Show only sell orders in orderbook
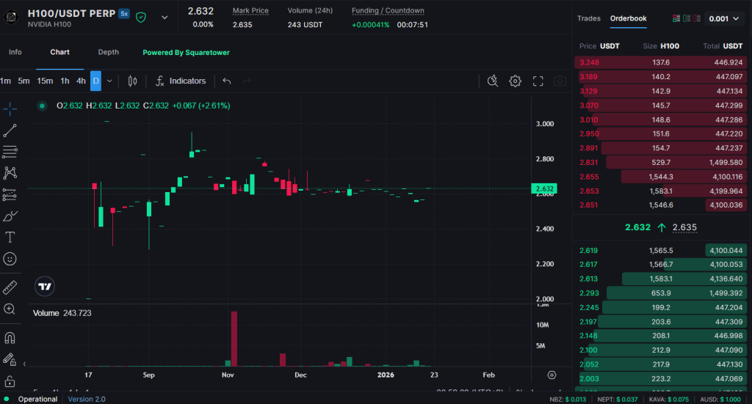This screenshot has width=752, height=404. 695,18
